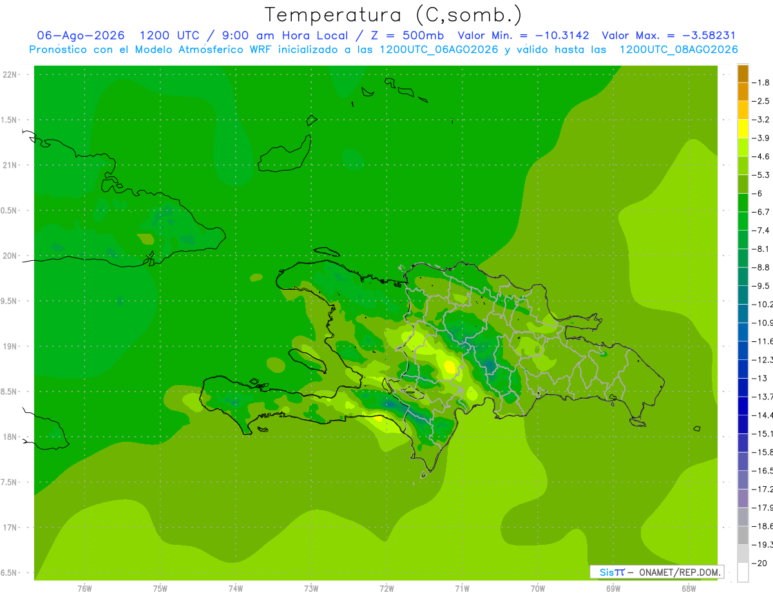Click the '-4.6' colorbar label
Image resolution: width=773 pixels, height=597 pixels.
761,156
